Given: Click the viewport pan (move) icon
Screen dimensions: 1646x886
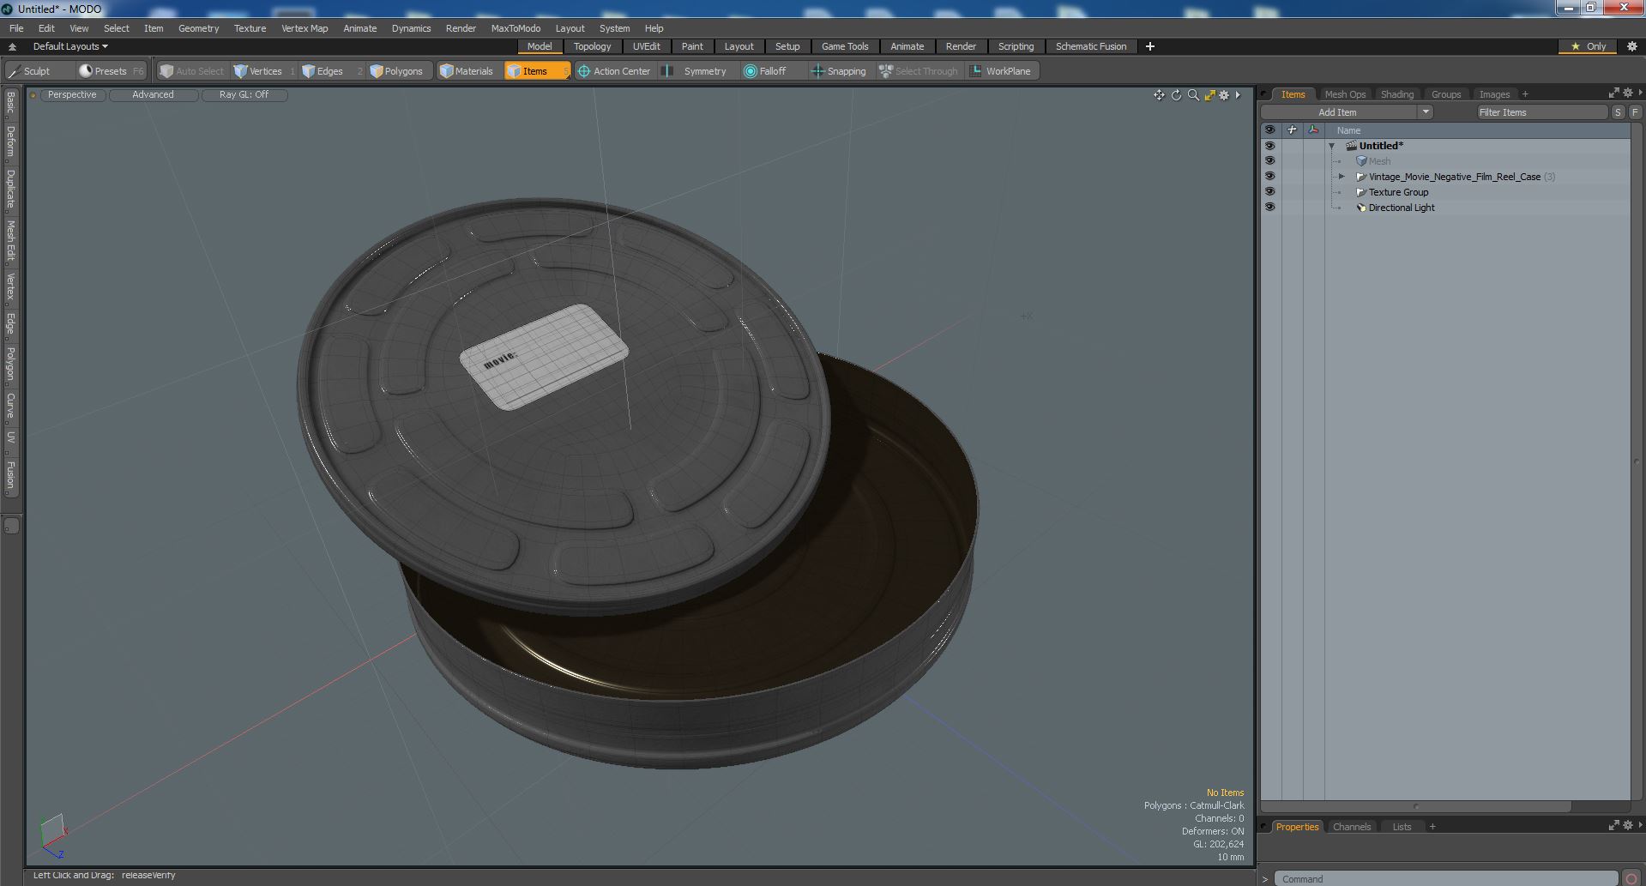Looking at the screenshot, I should (x=1159, y=95).
